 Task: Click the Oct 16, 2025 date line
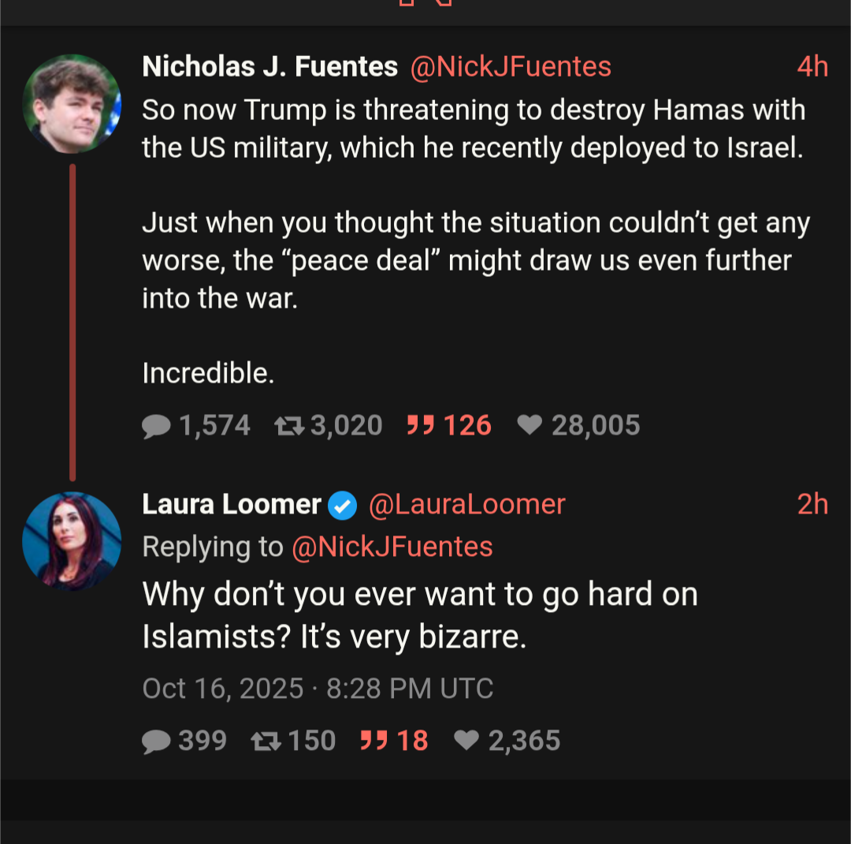[318, 689]
